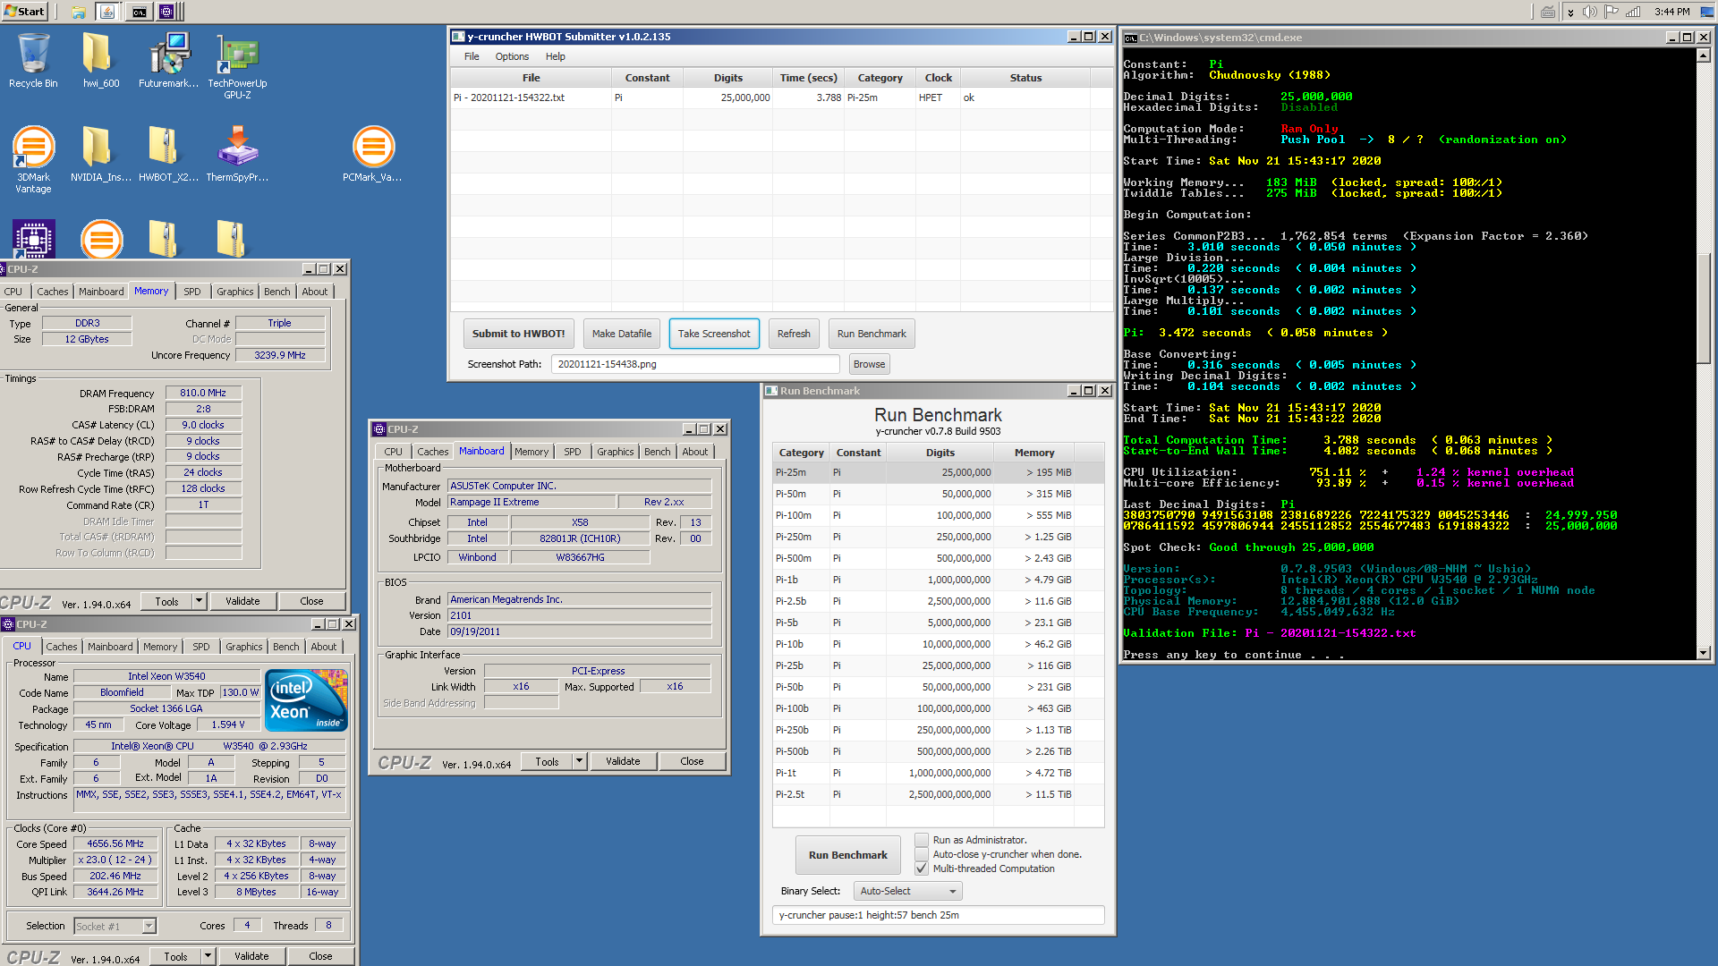Click the cmd.exe taskbar button
This screenshot has height=966, width=1718.
click(x=140, y=12)
